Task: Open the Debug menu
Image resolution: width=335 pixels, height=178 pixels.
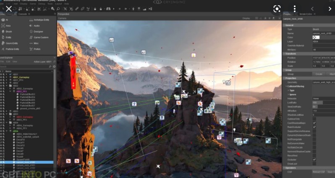Action: [42, 4]
